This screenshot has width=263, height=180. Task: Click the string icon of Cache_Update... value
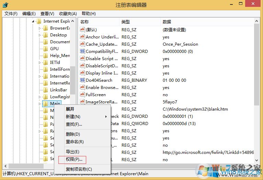pos(82,44)
